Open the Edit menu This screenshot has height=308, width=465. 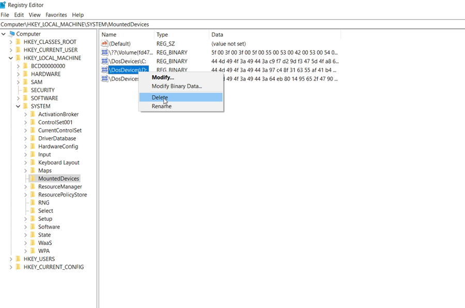[x=19, y=15]
